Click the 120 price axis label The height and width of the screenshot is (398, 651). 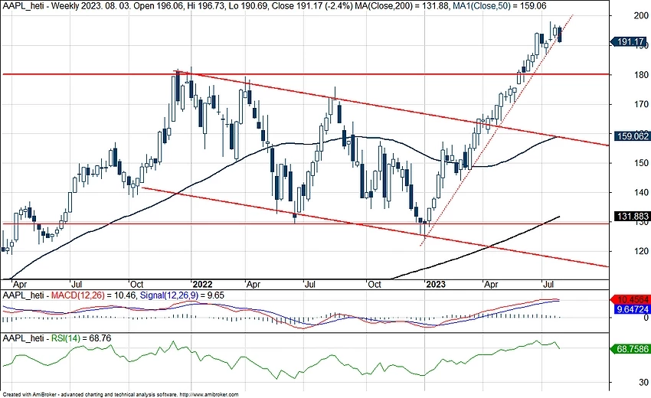coord(642,251)
